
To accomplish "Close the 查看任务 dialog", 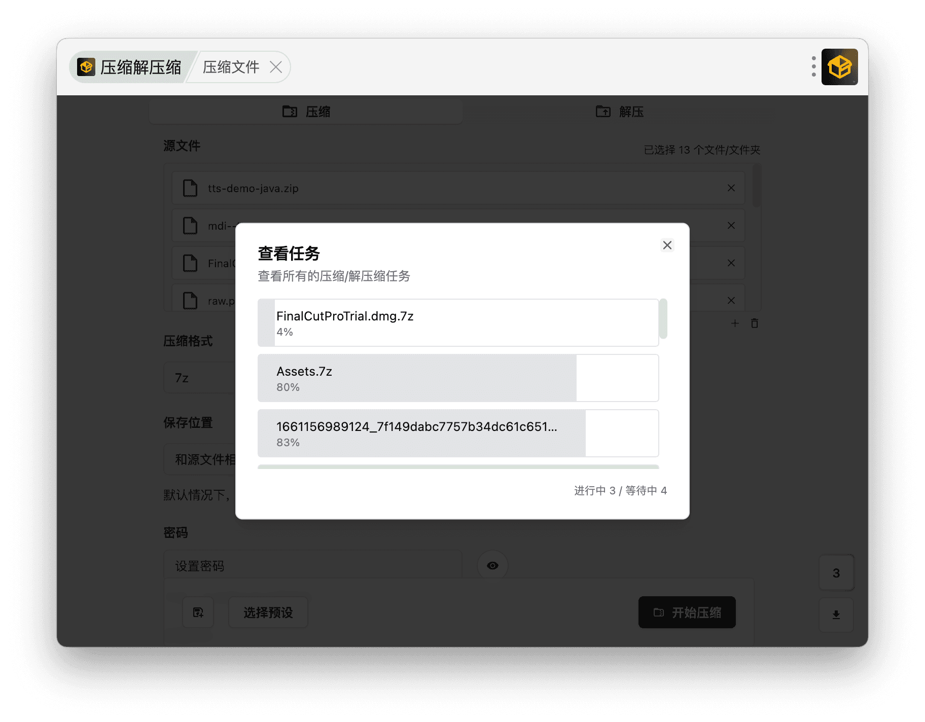I will pyautogui.click(x=667, y=245).
